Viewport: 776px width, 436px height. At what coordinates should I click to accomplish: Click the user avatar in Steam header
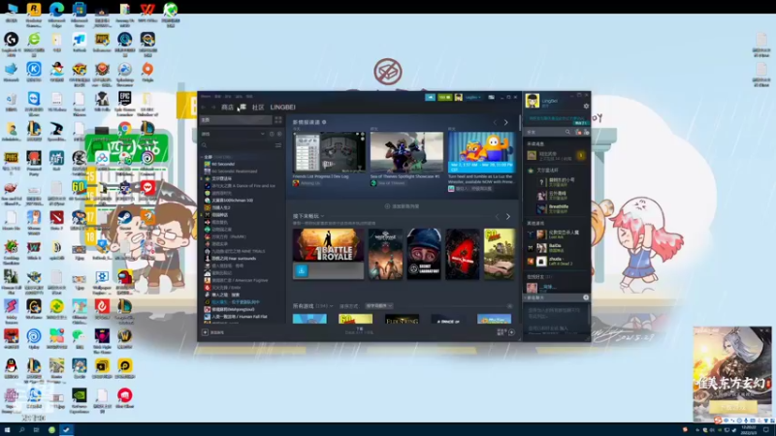coord(458,98)
